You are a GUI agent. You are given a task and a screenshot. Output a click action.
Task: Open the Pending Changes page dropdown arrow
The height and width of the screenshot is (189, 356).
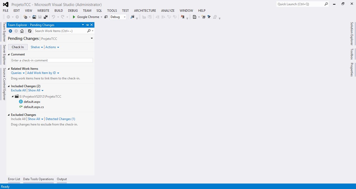(x=92, y=39)
